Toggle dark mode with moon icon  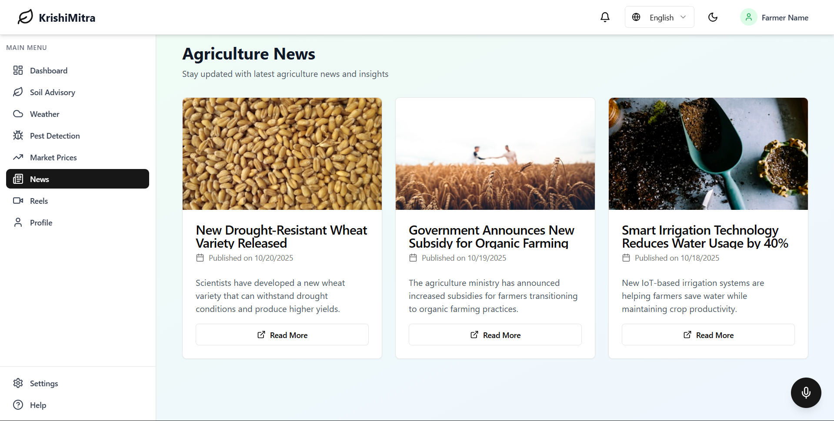coord(713,17)
